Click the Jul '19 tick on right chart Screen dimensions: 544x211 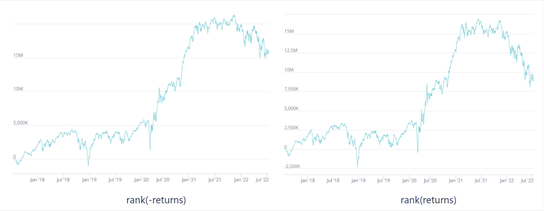(381, 180)
